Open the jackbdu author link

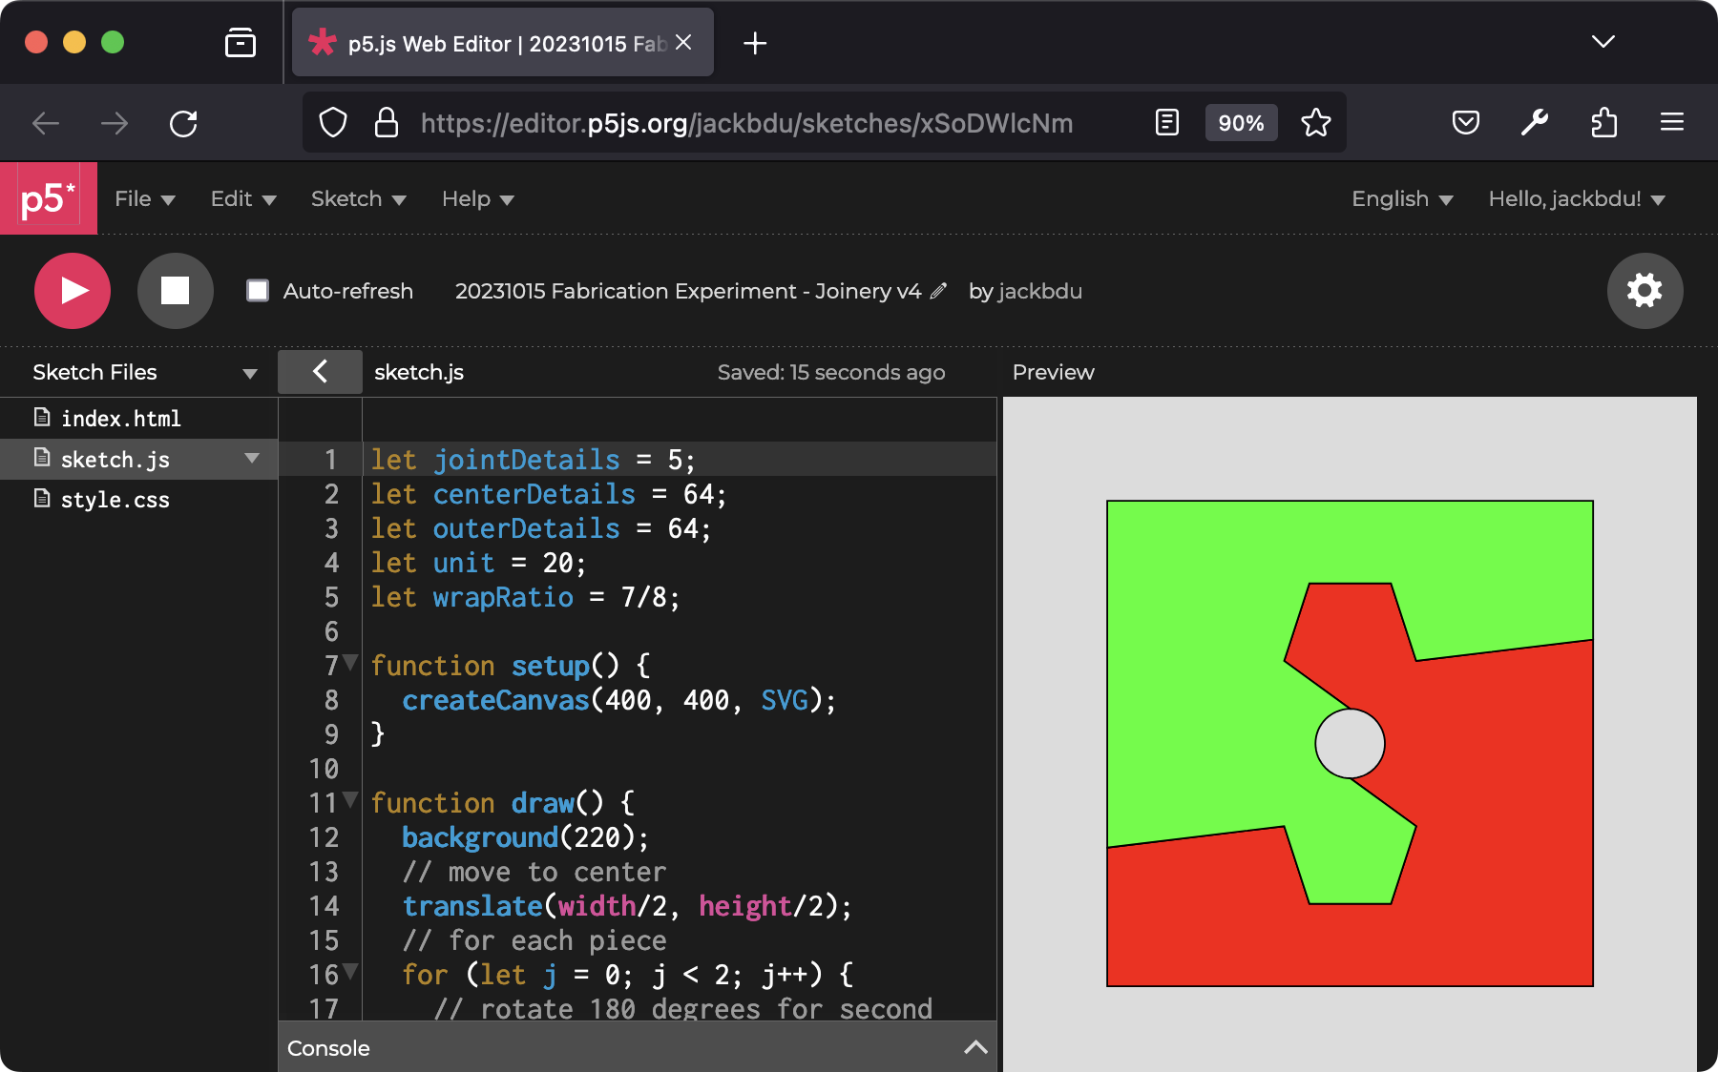pyautogui.click(x=1038, y=291)
